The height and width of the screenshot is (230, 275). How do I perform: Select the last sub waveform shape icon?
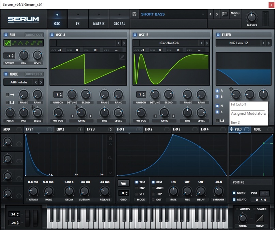point(40,43)
